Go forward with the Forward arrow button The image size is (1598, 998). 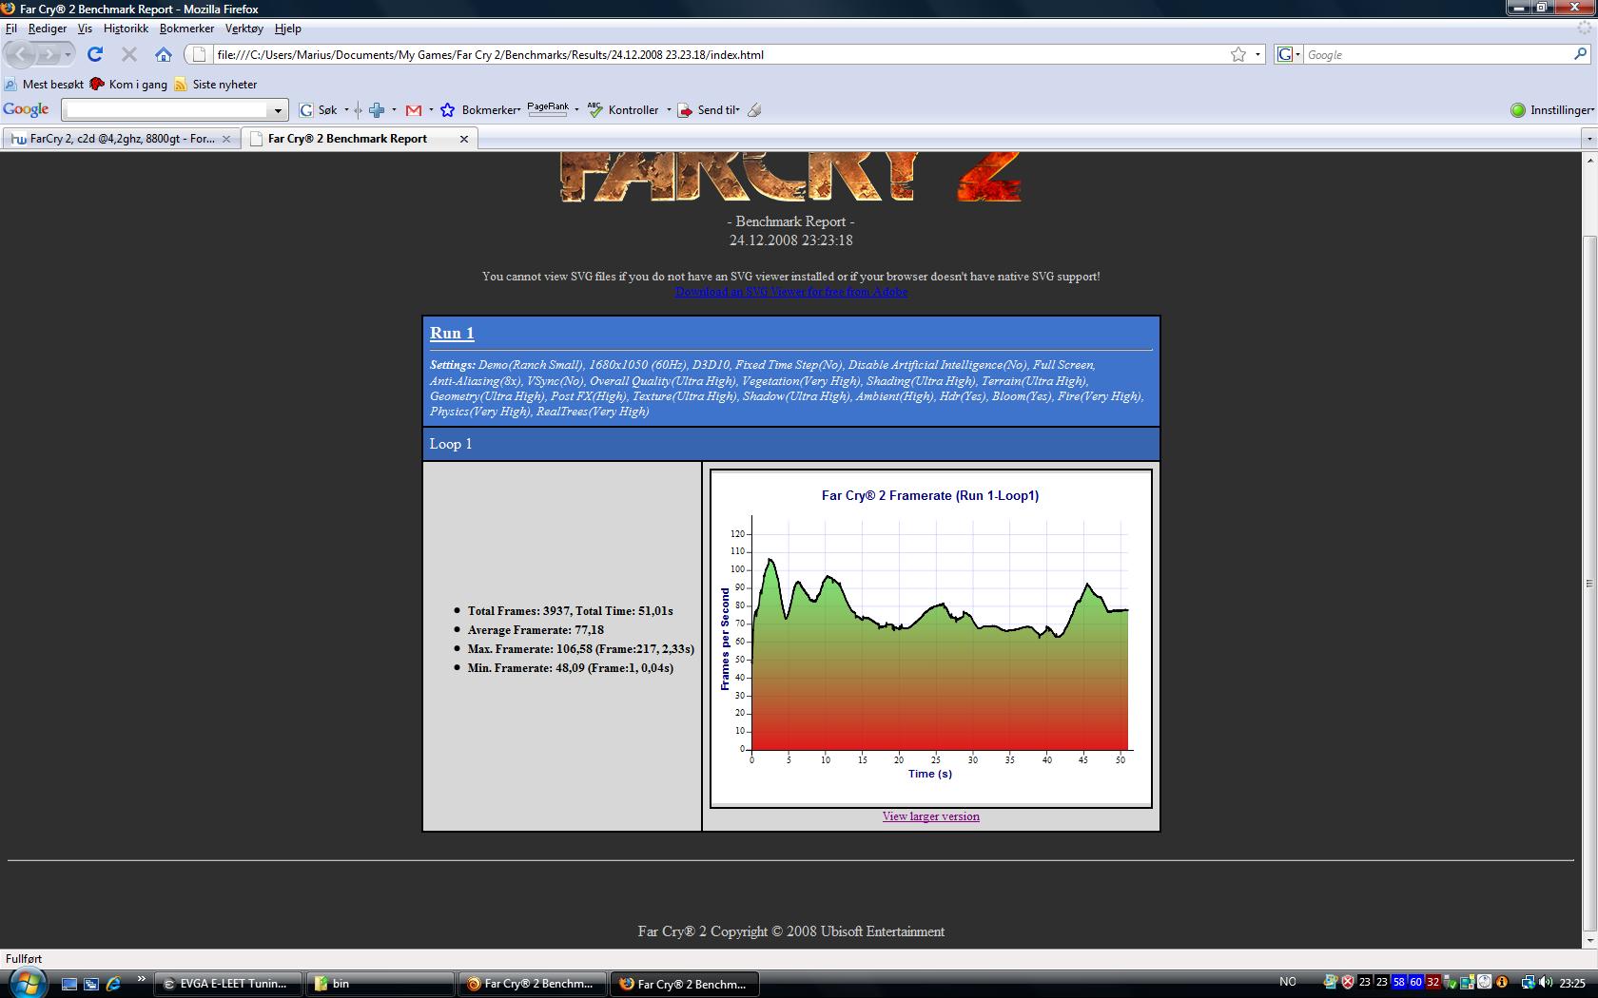(x=48, y=54)
